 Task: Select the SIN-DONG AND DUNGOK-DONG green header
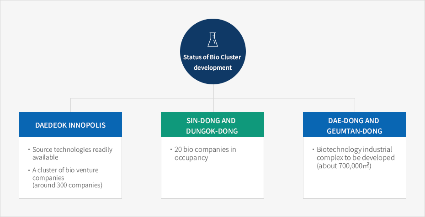click(212, 125)
